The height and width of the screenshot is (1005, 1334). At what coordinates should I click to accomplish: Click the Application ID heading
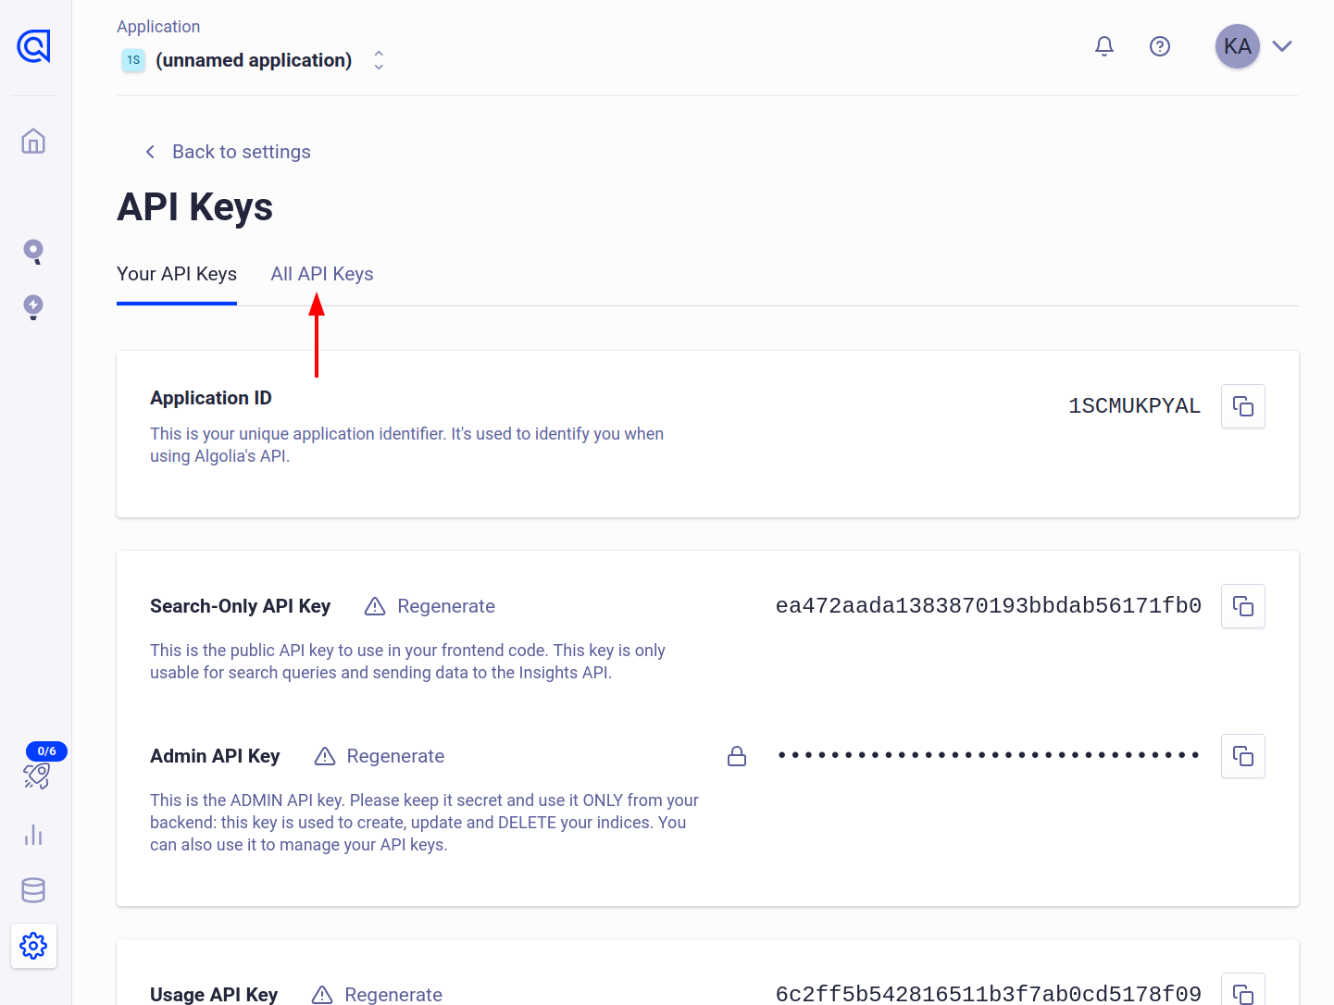pyautogui.click(x=211, y=398)
